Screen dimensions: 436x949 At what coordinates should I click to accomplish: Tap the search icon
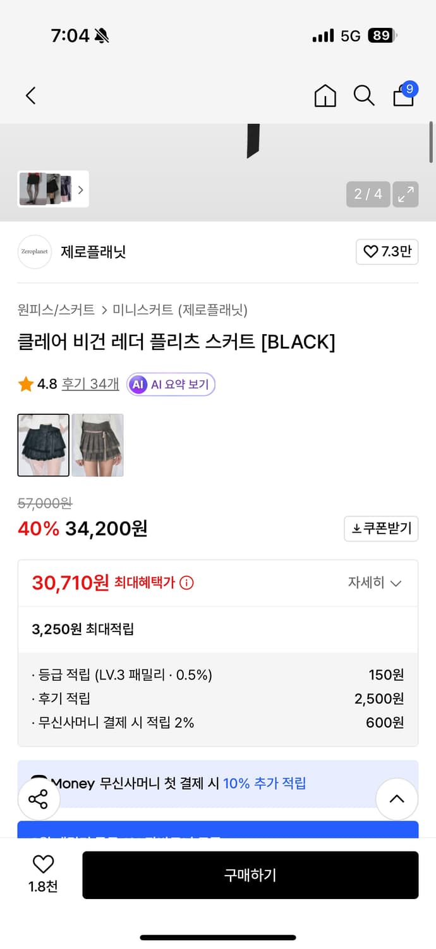pos(364,96)
